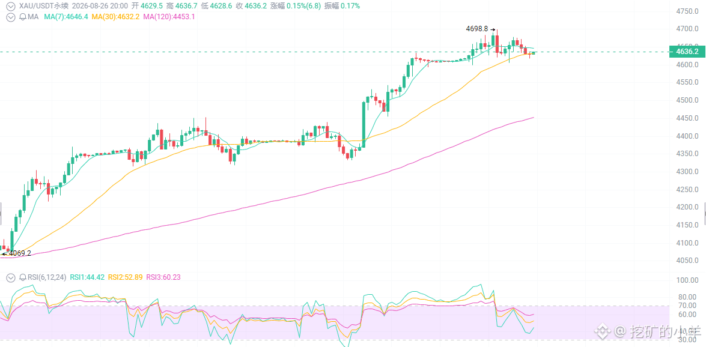This screenshot has width=706, height=347.
Task: Click the right edge panel handle
Action: click(x=705, y=214)
